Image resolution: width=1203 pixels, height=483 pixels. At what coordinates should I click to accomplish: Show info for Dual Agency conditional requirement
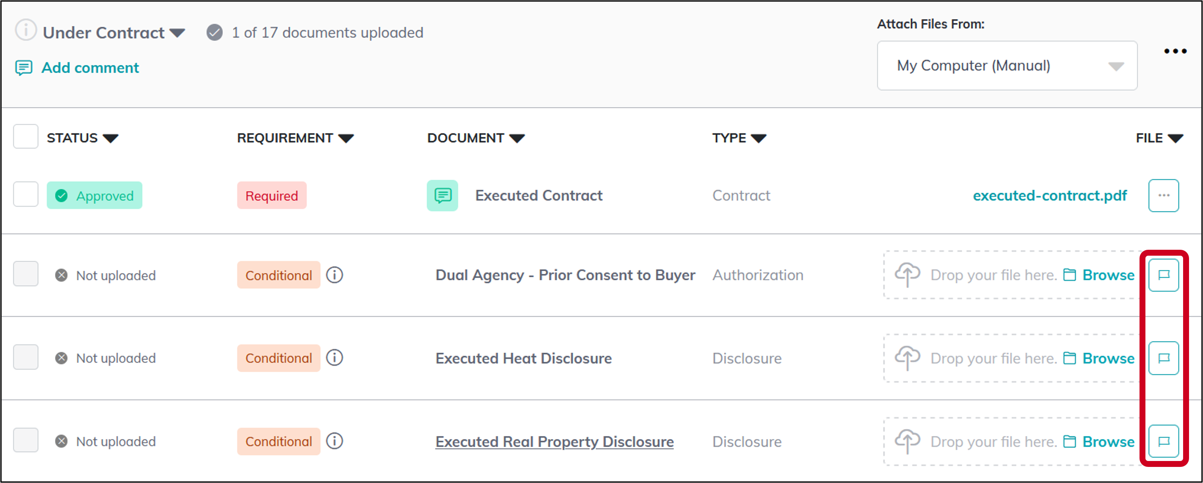click(x=334, y=275)
